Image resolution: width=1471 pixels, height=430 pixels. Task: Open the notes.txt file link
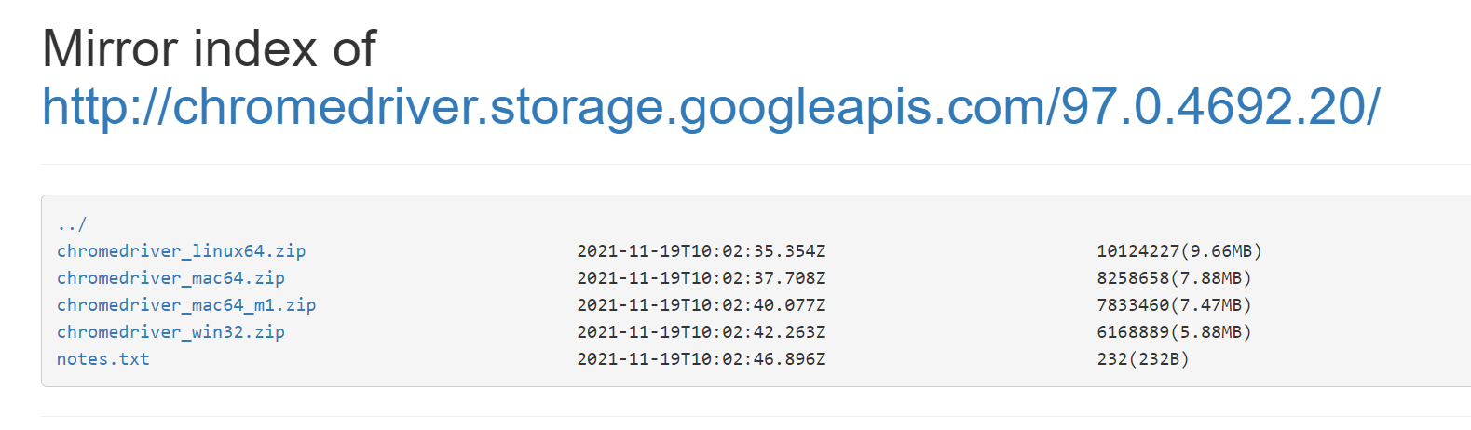(x=103, y=359)
